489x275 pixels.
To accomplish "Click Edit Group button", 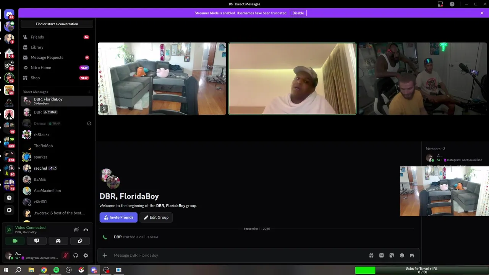I will click(156, 217).
